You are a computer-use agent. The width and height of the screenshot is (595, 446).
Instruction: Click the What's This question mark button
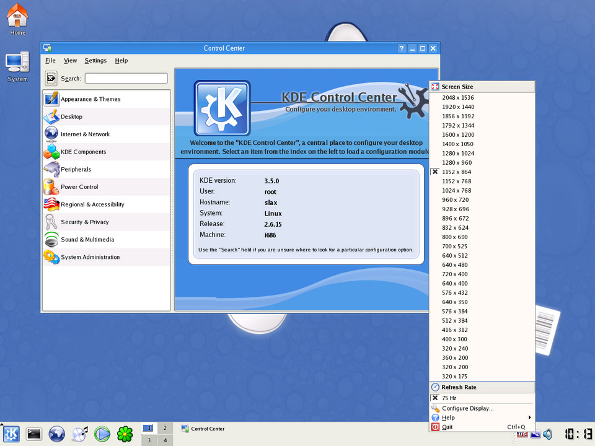point(402,48)
